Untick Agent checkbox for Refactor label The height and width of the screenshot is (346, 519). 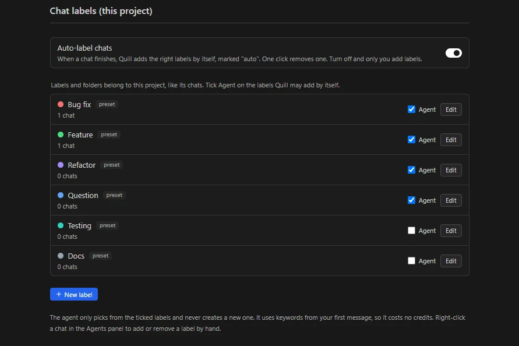[x=411, y=170]
